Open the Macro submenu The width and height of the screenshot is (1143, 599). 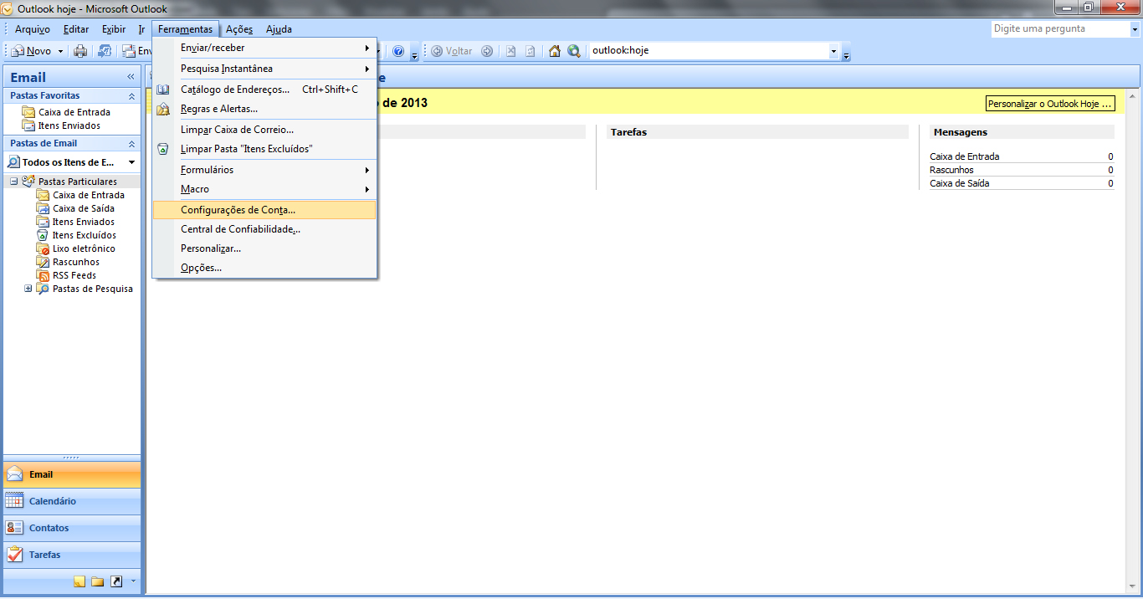pos(264,189)
